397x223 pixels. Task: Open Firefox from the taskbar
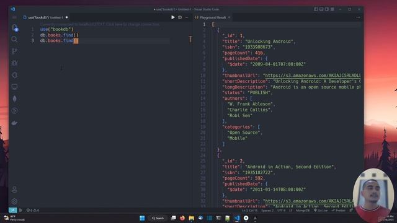pyautogui.click(x=182, y=218)
